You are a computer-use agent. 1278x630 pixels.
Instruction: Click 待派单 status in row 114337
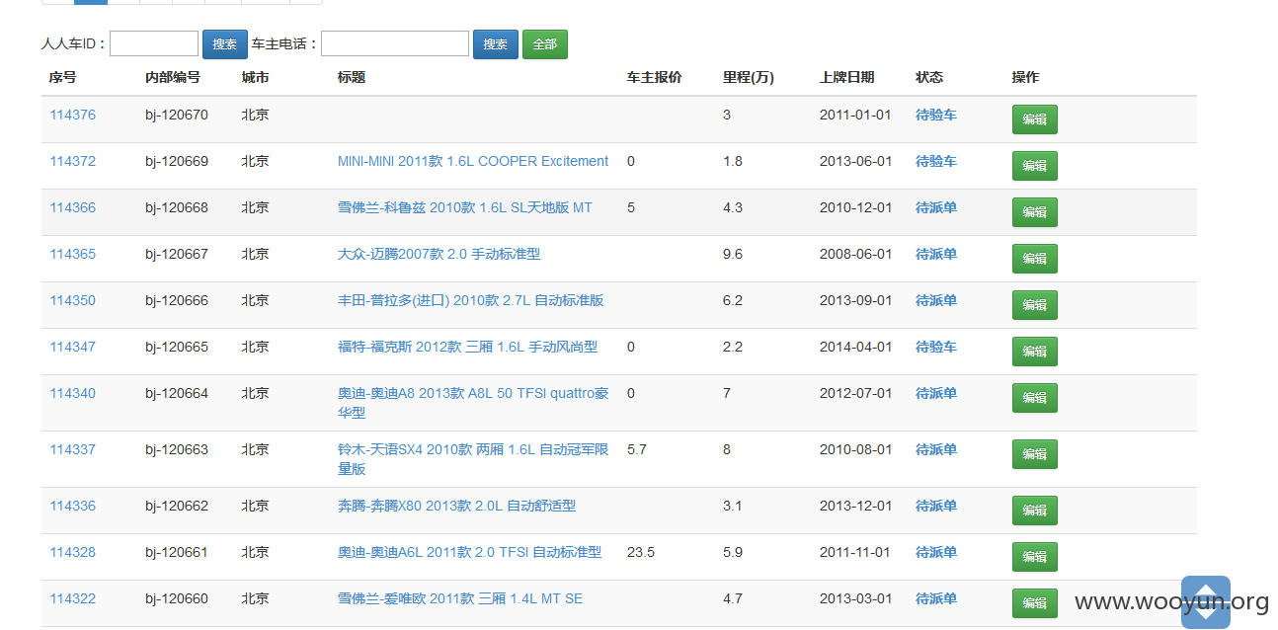[x=936, y=449]
